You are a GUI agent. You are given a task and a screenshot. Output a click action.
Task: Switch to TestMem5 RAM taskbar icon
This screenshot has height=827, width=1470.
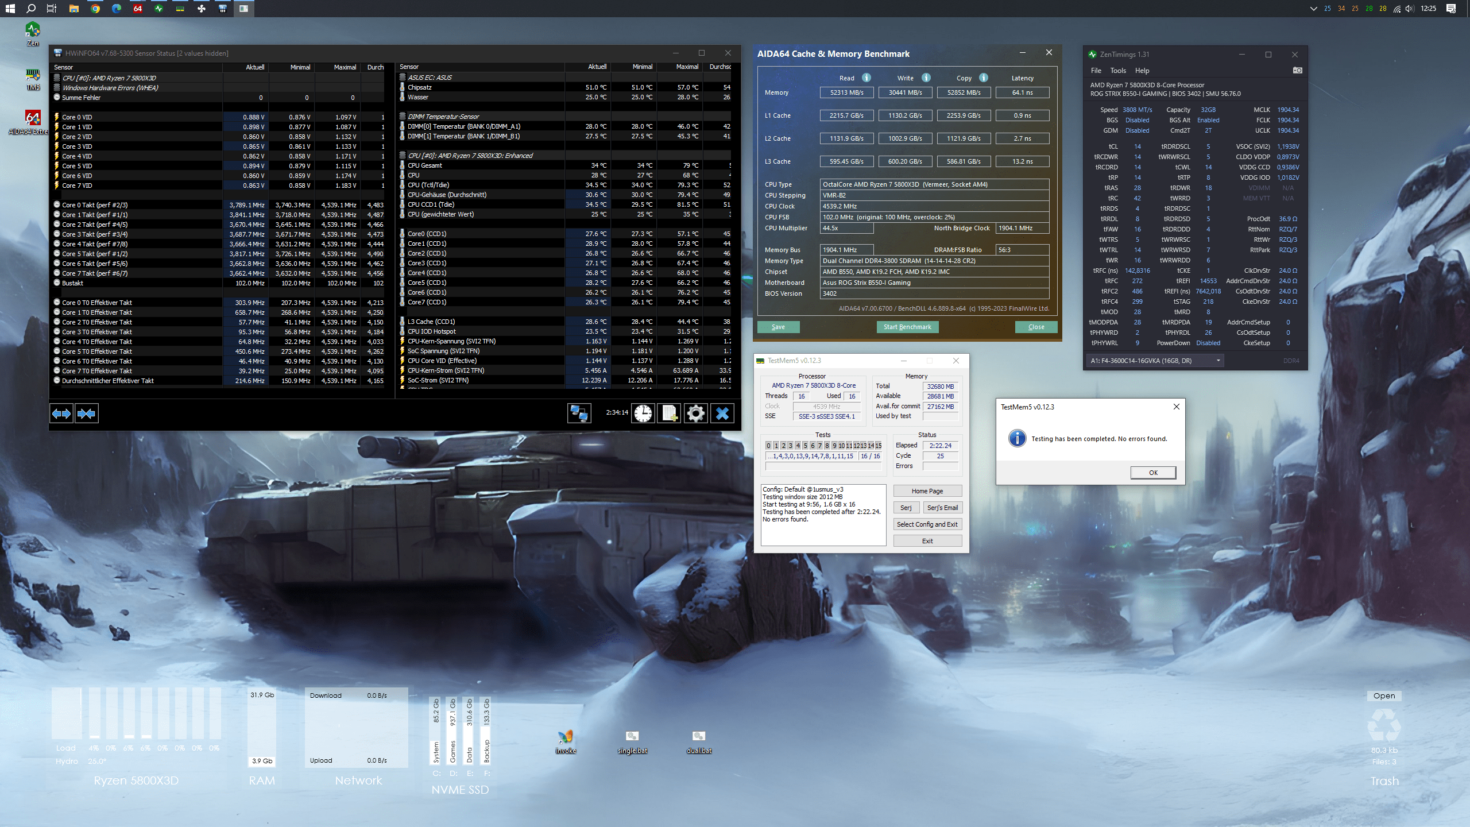(x=180, y=9)
